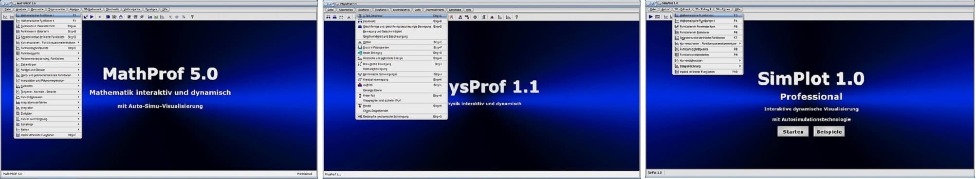Click the blue play arrow in MathProf toolbar

92,17
